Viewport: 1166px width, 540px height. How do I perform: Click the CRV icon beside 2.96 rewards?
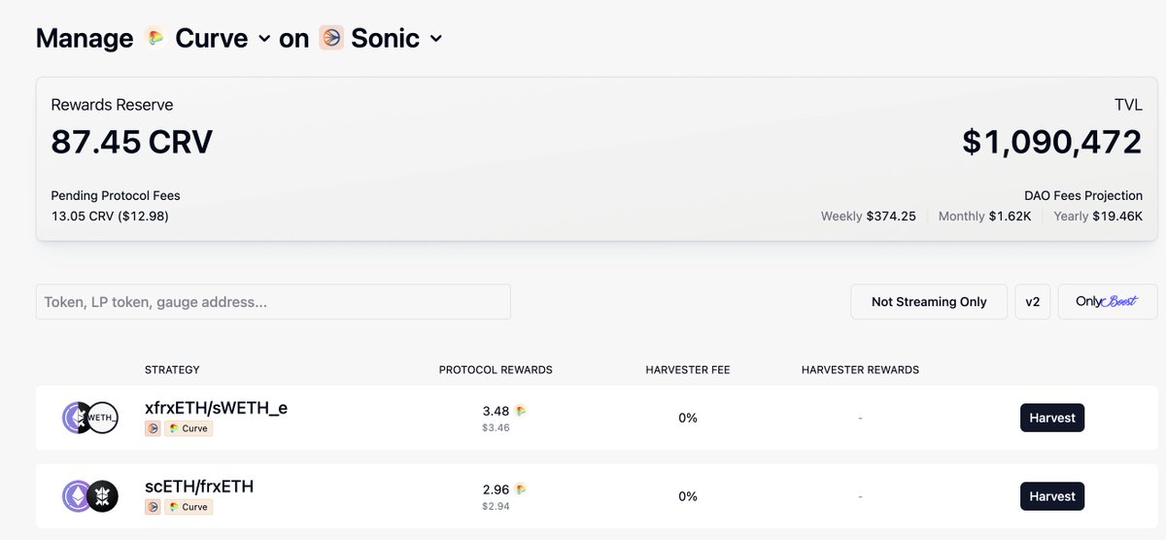(521, 489)
